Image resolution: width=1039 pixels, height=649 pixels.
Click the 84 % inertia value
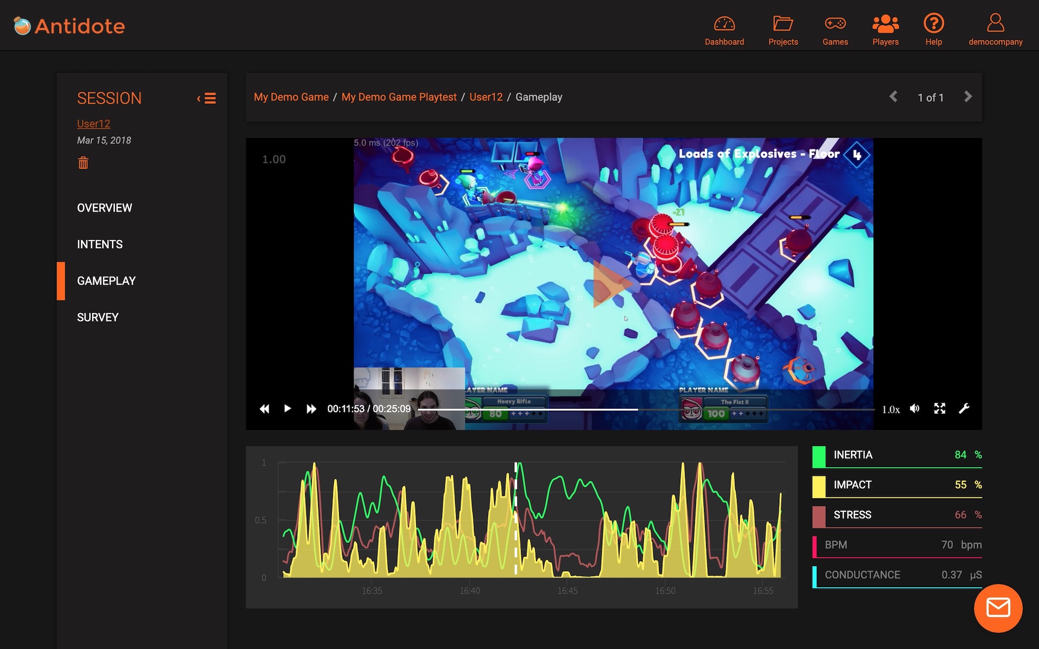(x=968, y=455)
